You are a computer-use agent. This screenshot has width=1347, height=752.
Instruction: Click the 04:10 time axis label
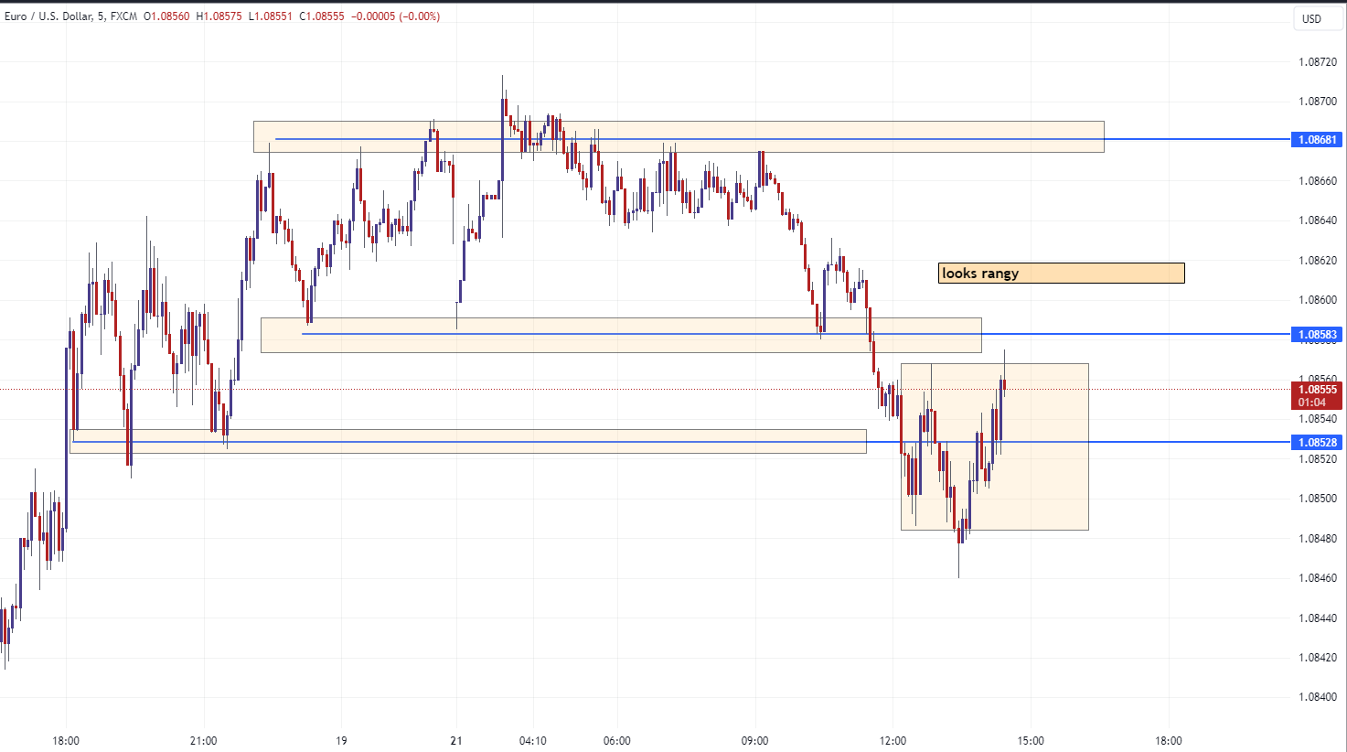532,740
